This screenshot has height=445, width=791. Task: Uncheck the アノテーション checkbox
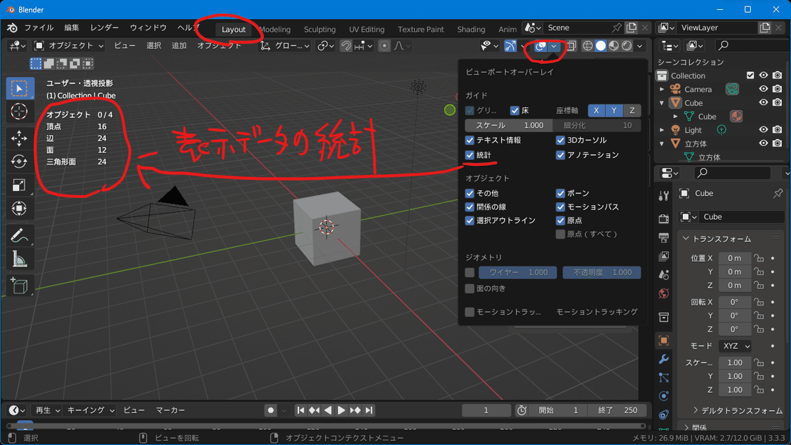tap(561, 155)
